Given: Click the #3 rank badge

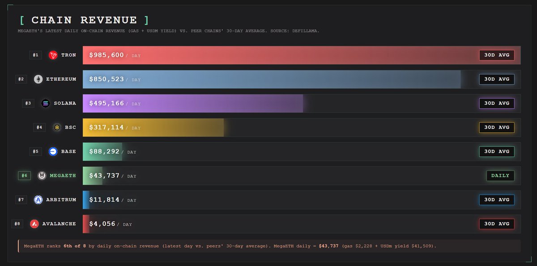Looking at the screenshot, I should click(28, 104).
